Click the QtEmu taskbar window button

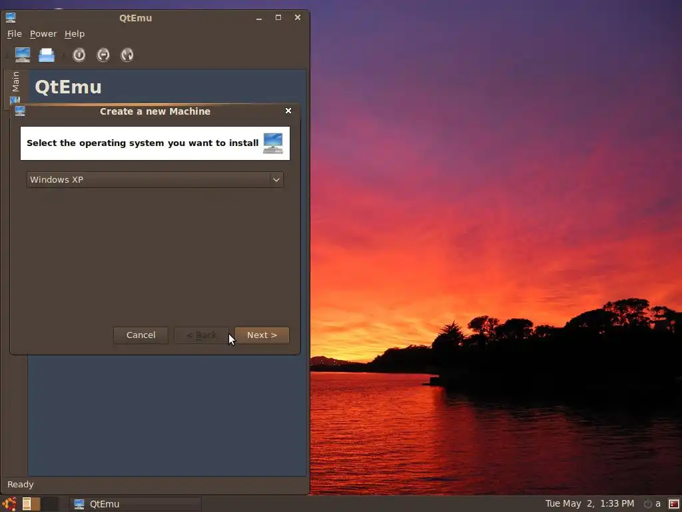click(135, 504)
